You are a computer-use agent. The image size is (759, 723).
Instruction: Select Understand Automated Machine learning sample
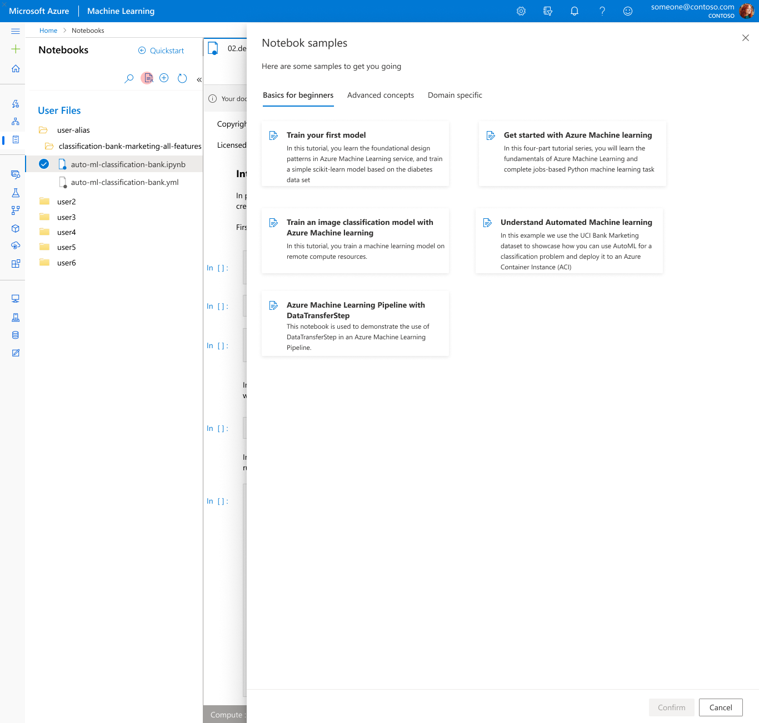pos(569,240)
